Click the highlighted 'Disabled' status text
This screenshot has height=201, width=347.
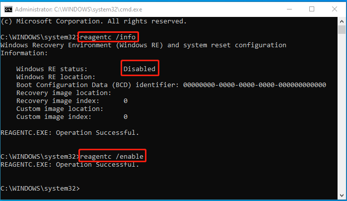(139, 69)
